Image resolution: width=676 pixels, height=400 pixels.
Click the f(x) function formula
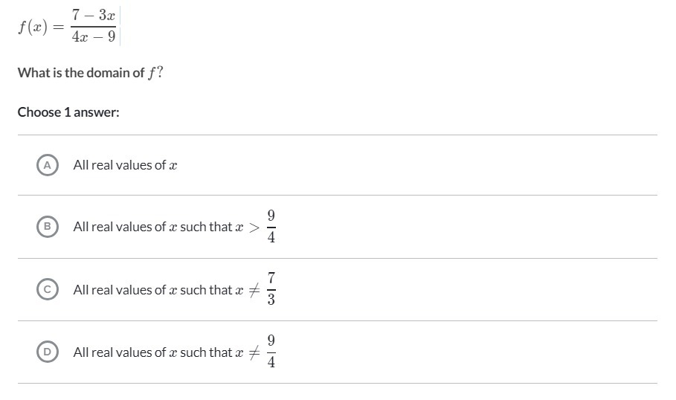(x=67, y=26)
